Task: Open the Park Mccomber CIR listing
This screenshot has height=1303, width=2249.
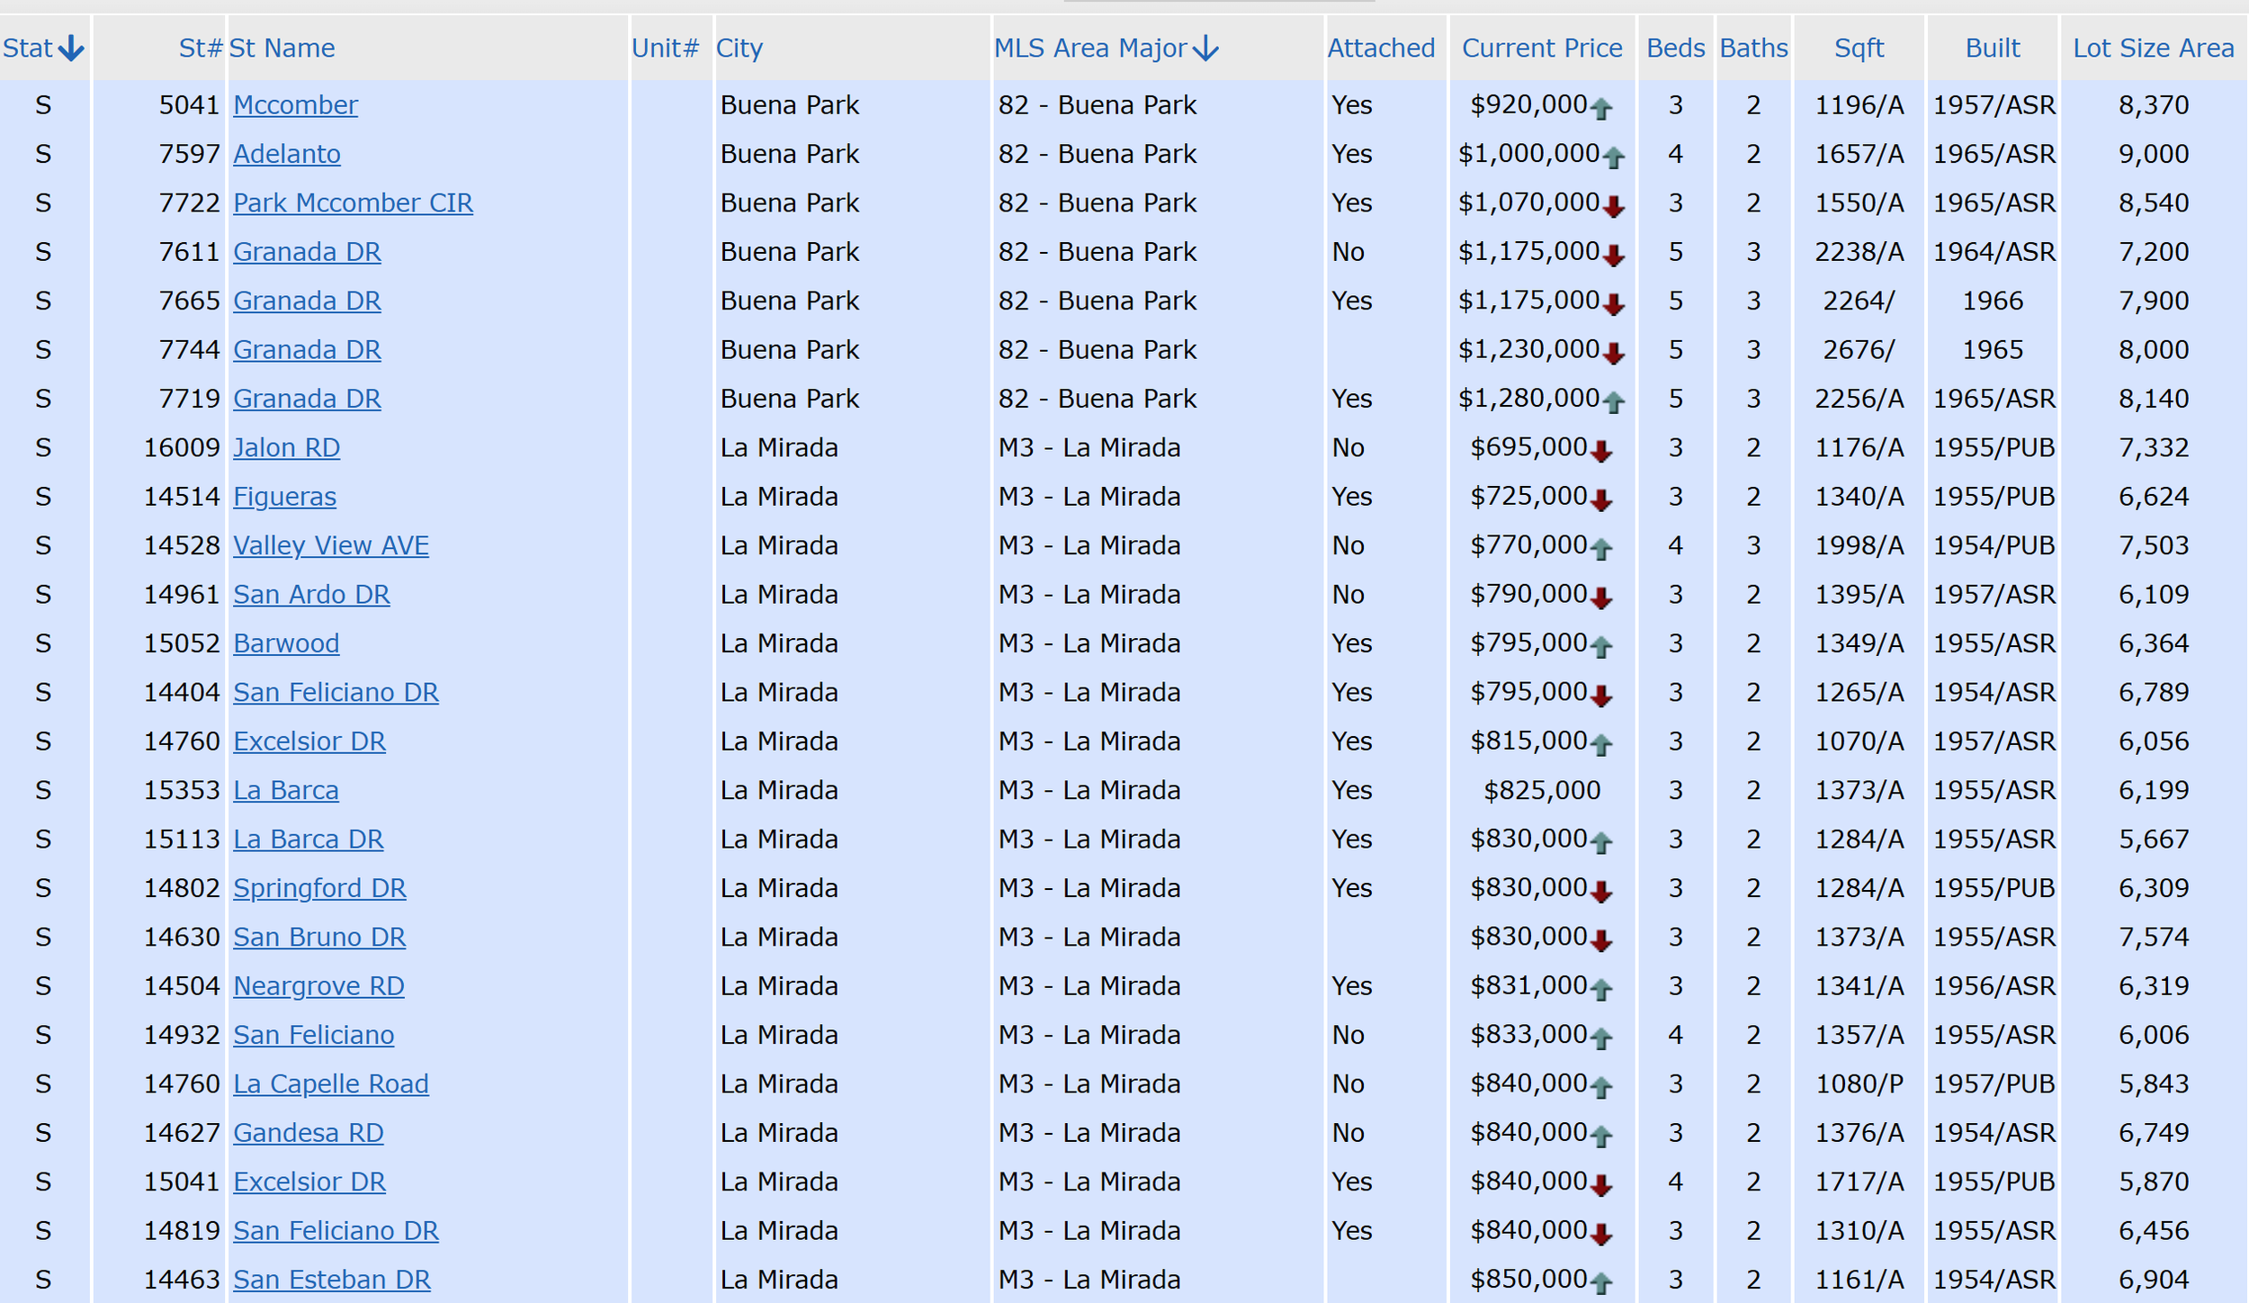Action: [353, 203]
